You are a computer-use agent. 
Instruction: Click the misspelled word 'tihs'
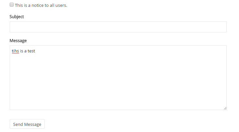15,51
